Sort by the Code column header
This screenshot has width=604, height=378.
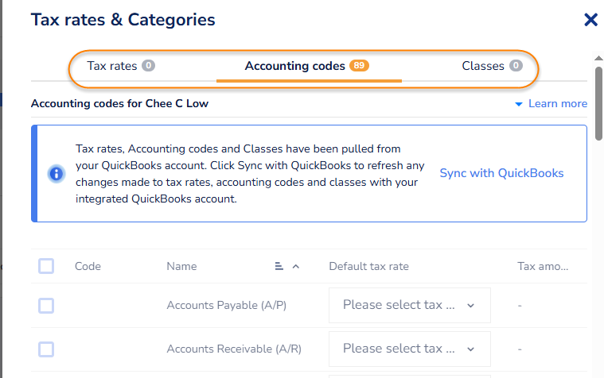click(88, 267)
